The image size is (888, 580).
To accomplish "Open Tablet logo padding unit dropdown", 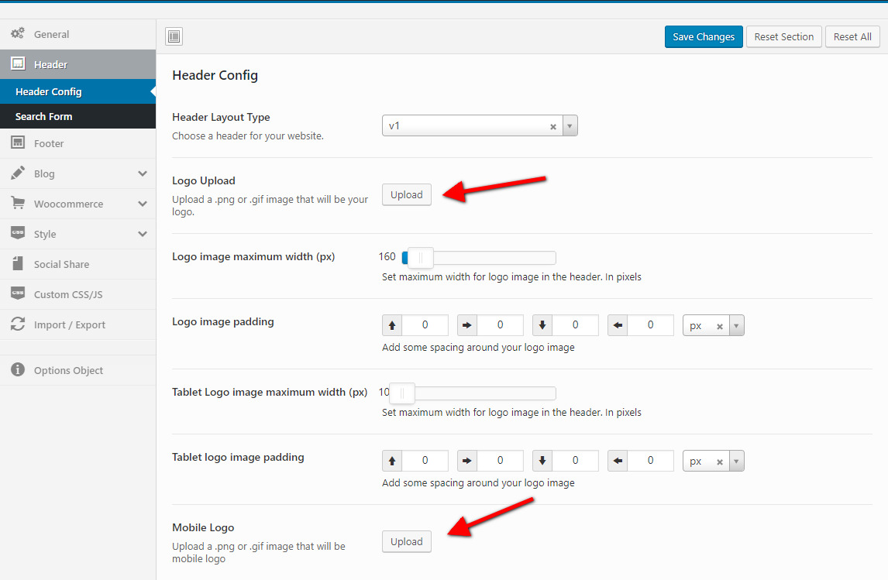I will (x=736, y=461).
